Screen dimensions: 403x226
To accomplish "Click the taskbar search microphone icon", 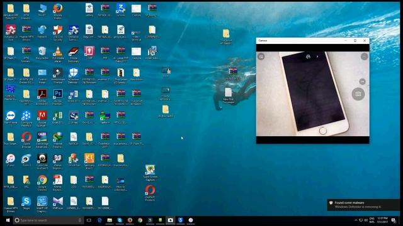I will 80,220.
